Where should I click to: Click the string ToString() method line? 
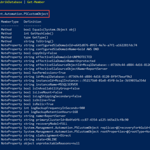point(39,41)
